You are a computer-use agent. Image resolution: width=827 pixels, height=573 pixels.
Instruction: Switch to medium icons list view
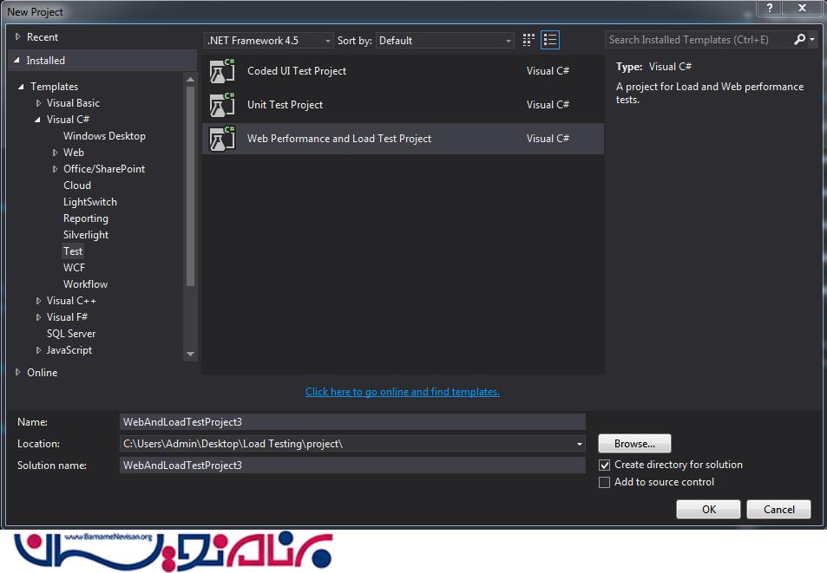(x=550, y=40)
